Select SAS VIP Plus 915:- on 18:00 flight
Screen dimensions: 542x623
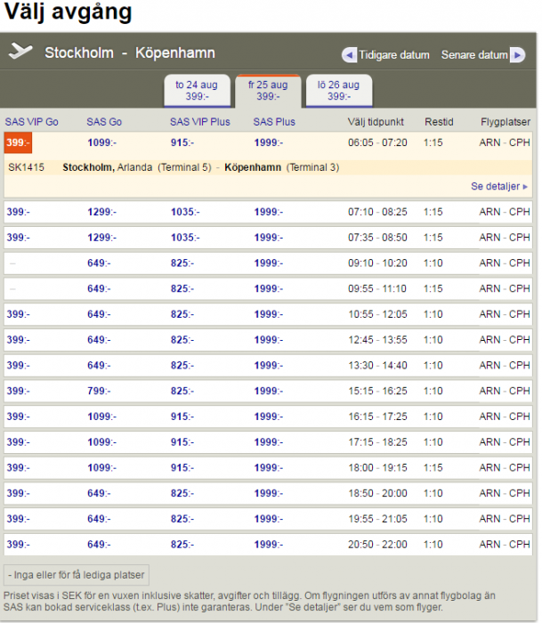pyautogui.click(x=185, y=468)
